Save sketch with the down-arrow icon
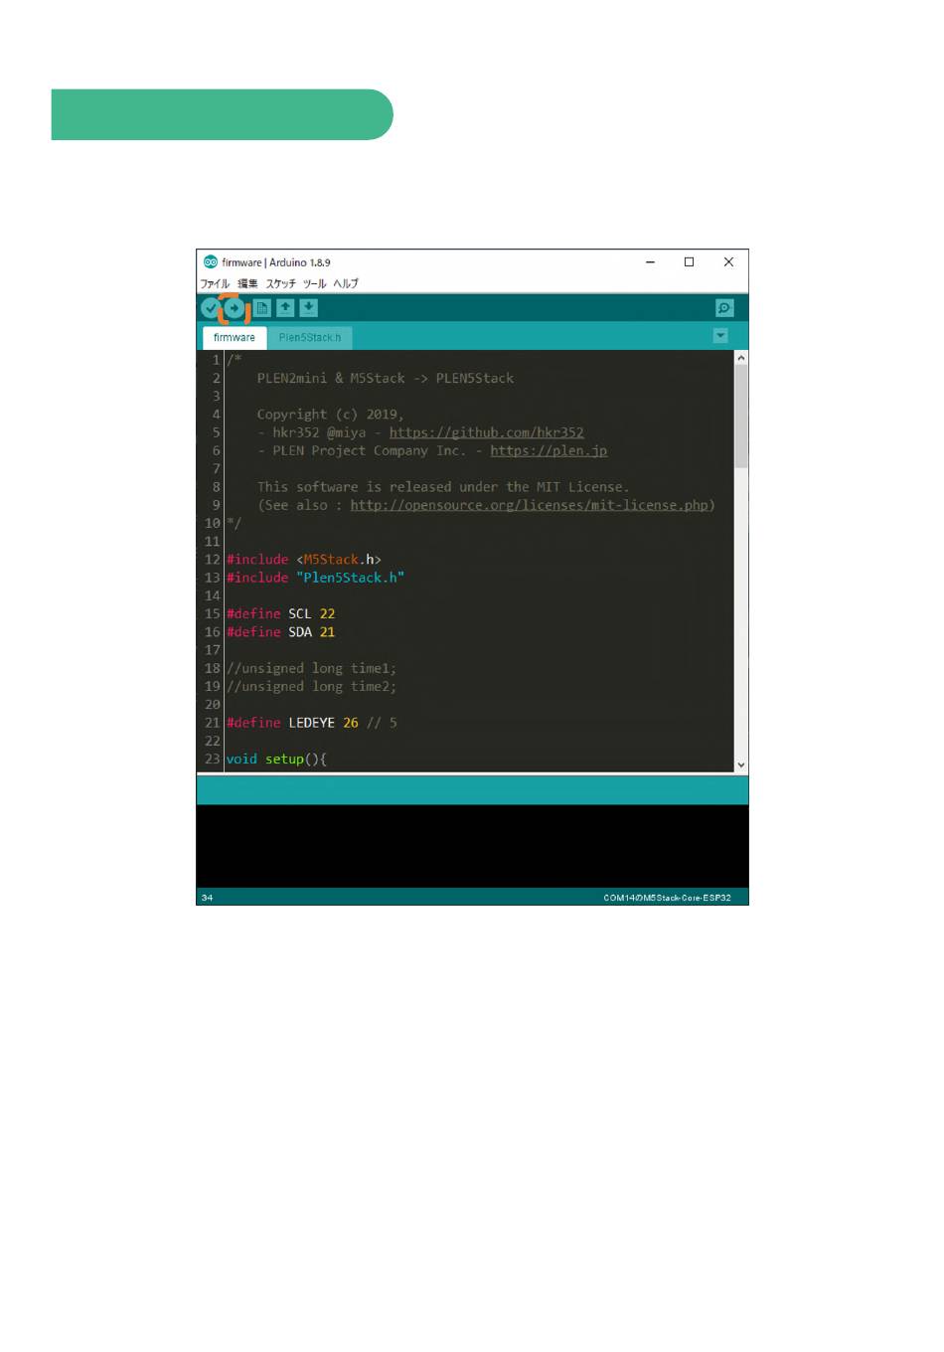Image resolution: width=944 pixels, height=1352 pixels. click(309, 308)
